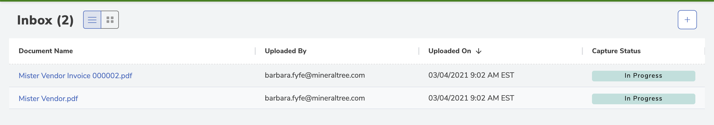
Task: Select In Progress badge of first row
Action: tap(643, 76)
